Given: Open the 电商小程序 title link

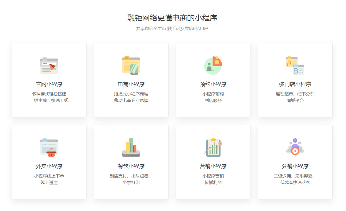Looking at the screenshot, I should pyautogui.click(x=131, y=84).
